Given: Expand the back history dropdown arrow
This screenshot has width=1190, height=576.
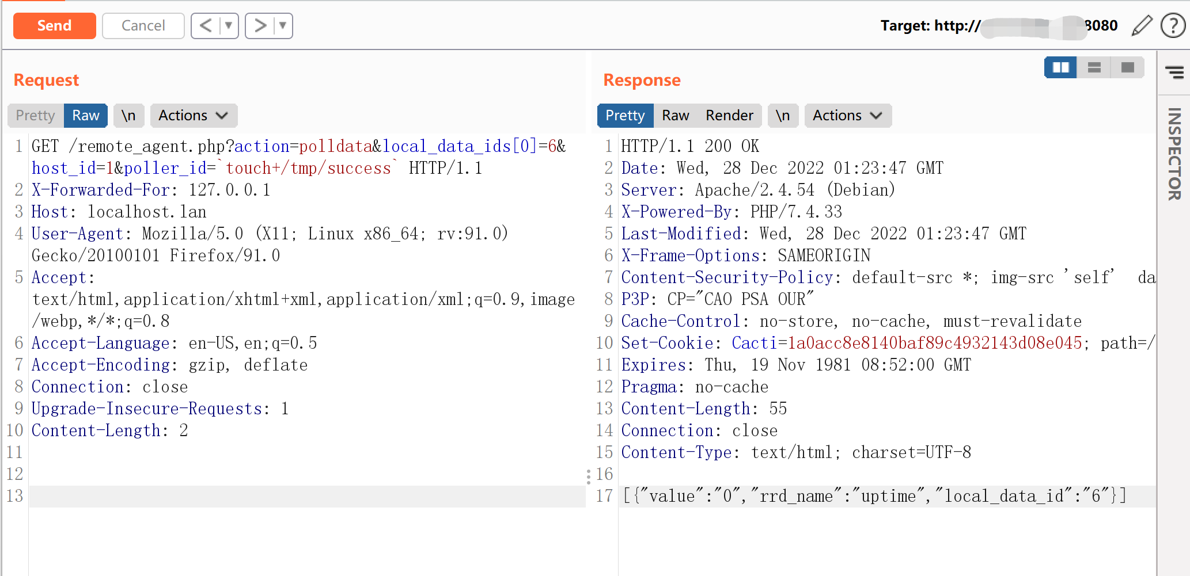Looking at the screenshot, I should pyautogui.click(x=229, y=26).
